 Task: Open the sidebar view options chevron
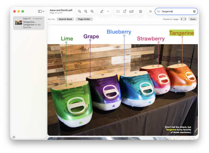click(x=44, y=11)
